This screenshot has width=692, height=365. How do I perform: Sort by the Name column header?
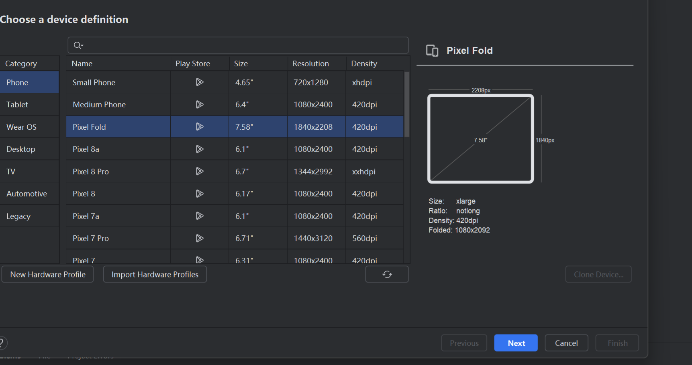[118, 63]
